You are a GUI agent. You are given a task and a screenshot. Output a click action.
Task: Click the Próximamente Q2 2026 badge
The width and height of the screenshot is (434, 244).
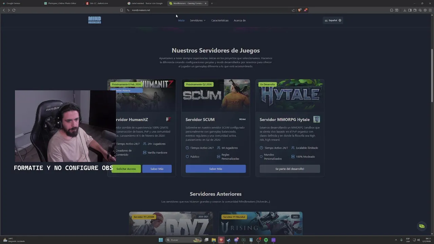[199, 84]
